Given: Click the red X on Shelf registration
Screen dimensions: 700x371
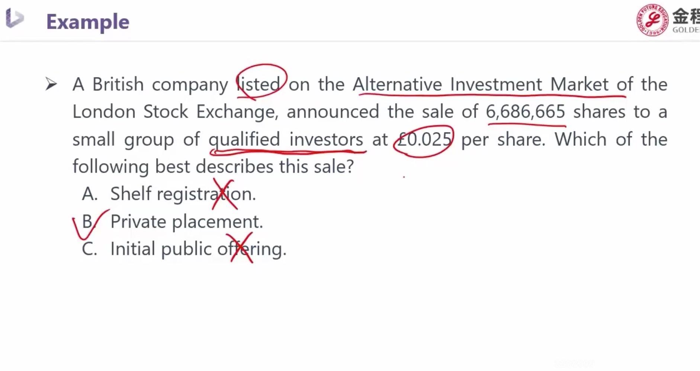Looking at the screenshot, I should [x=224, y=194].
